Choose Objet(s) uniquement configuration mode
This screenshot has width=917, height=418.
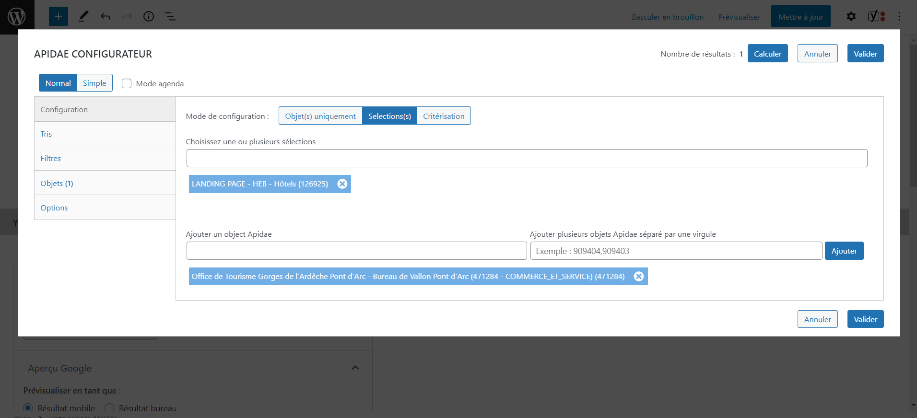320,116
